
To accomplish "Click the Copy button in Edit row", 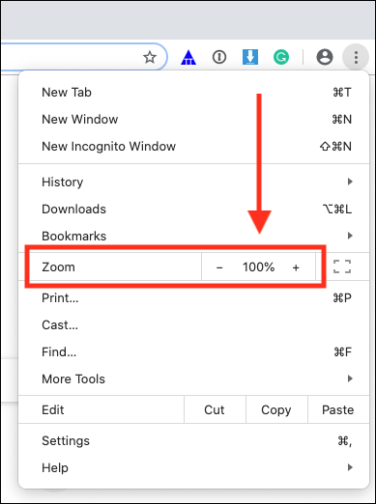I will point(276,409).
